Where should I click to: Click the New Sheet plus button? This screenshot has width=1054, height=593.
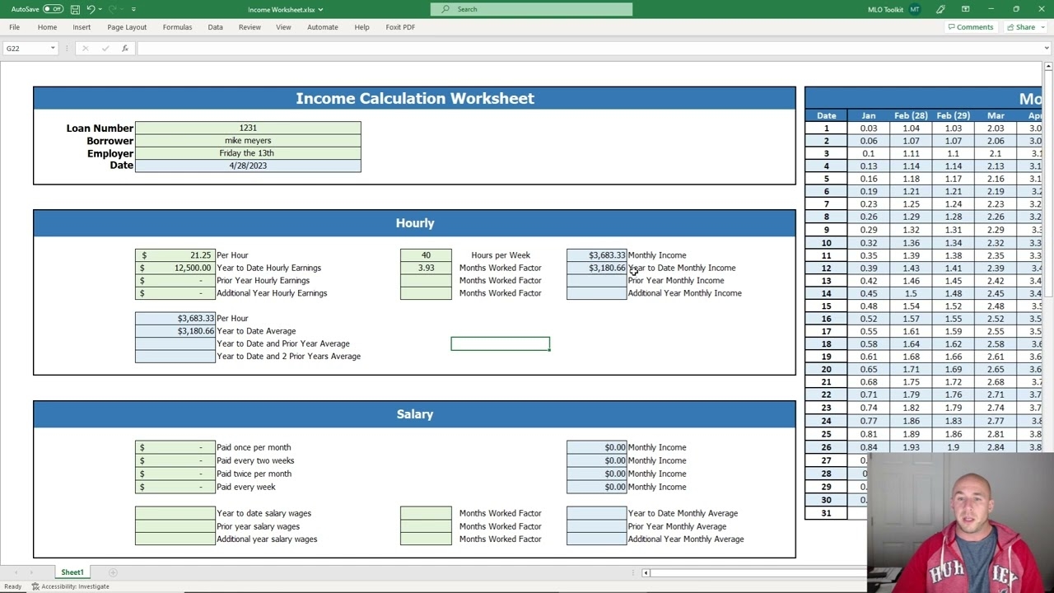coord(113,572)
